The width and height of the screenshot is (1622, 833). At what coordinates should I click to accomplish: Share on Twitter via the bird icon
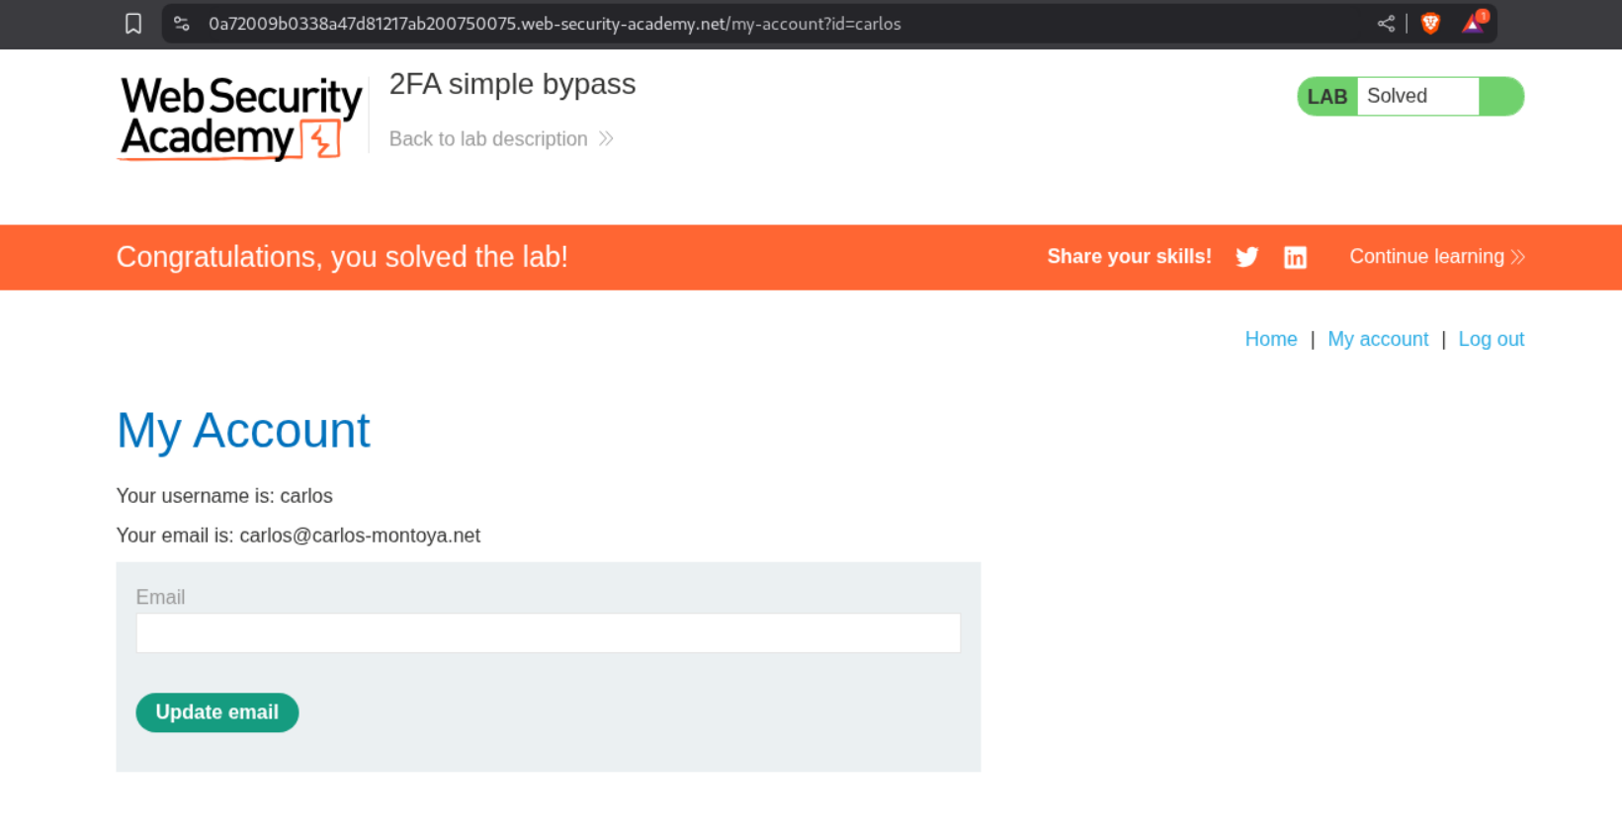tap(1246, 257)
